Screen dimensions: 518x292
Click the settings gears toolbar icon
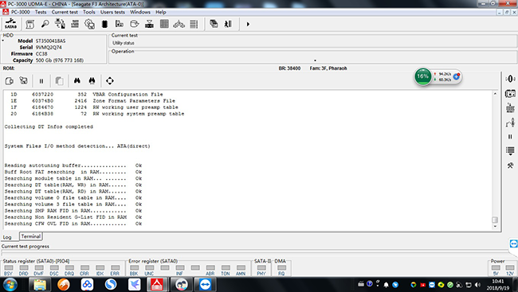(x=89, y=24)
